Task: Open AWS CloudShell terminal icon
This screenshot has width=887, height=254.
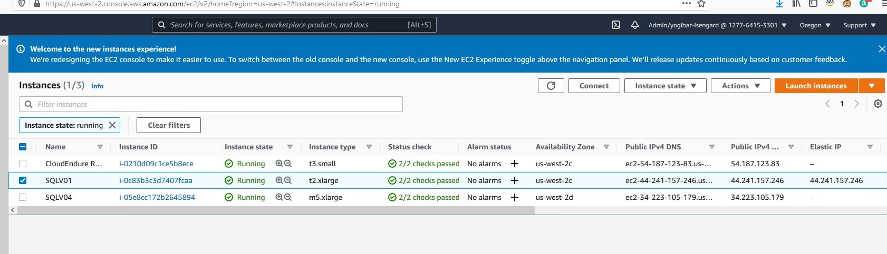Action: point(616,25)
